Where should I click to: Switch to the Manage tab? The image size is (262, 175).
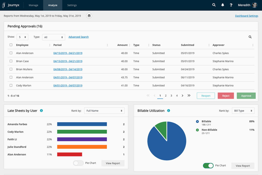pos(33,5)
